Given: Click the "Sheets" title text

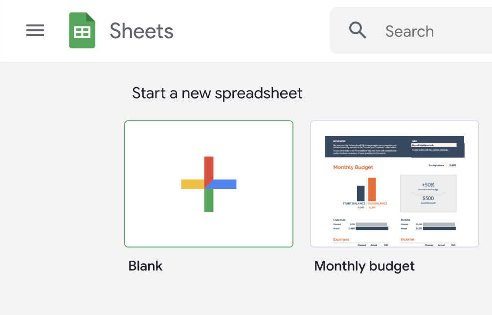Looking at the screenshot, I should click(x=141, y=31).
